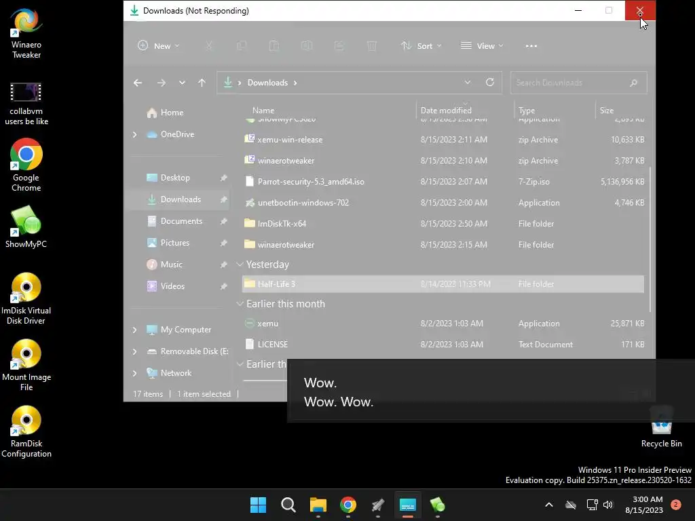Collapse the Earlier this month group
This screenshot has width=695, height=521.
[240, 304]
